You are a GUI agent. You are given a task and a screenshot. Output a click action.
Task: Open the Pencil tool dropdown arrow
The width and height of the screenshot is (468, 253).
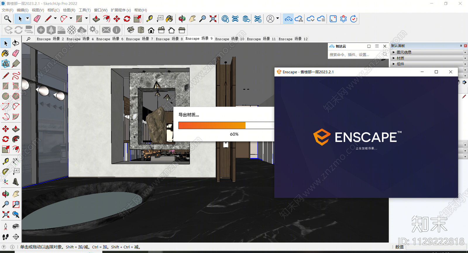(x=55, y=18)
